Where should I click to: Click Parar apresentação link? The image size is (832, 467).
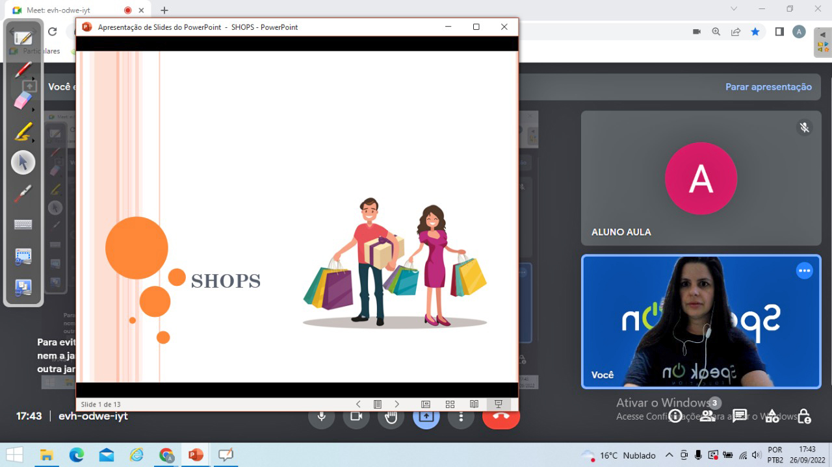pyautogui.click(x=768, y=87)
